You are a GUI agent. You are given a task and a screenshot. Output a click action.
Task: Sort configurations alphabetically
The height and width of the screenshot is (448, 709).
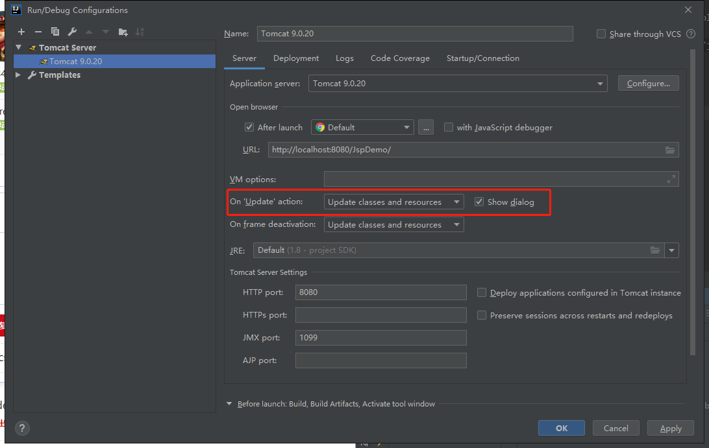[140, 32]
